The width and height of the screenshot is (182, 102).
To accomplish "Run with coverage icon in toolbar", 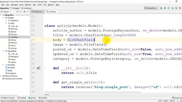I will (x=169, y=8).
